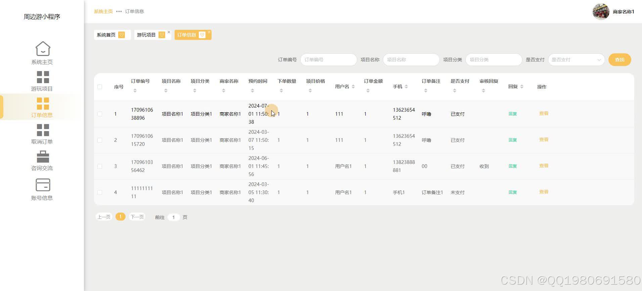The image size is (642, 291).
Task: Check the row 4 checkbox
Action: (x=100, y=192)
